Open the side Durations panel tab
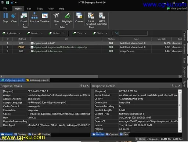188x142 pixels. coord(184,72)
